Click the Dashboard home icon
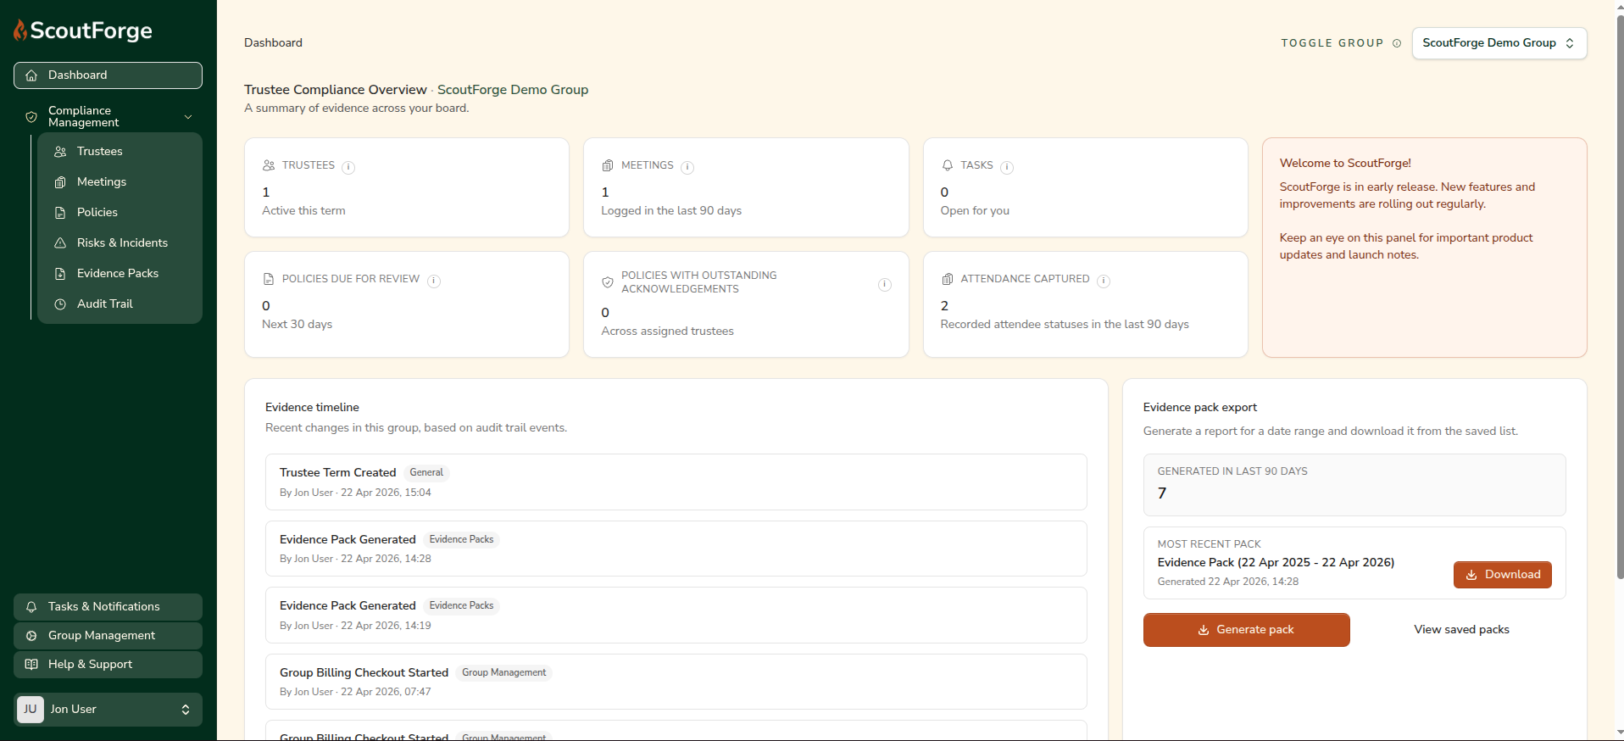The image size is (1624, 741). click(x=31, y=75)
